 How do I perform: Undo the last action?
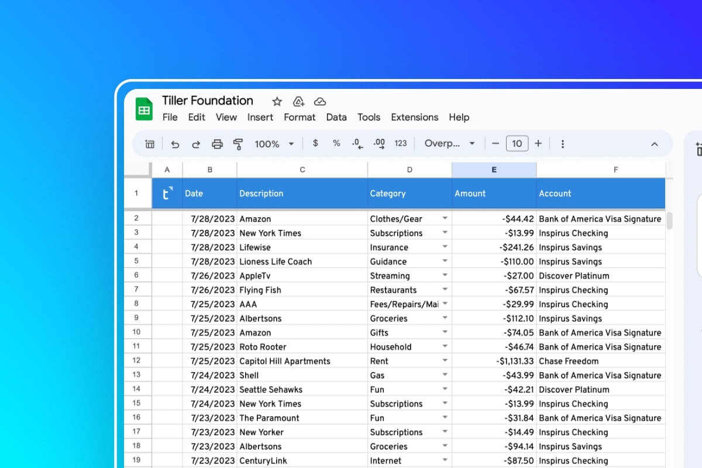(x=175, y=144)
